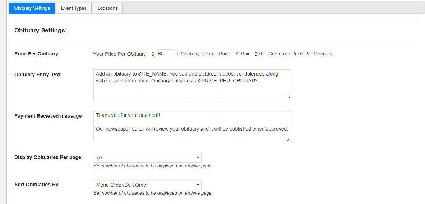This screenshot has height=204, width=425.
Task: Click the Obituary Settings heading text
Action: pyautogui.click(x=41, y=31)
